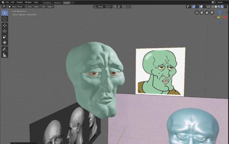Open the Render menu

point(20,2)
